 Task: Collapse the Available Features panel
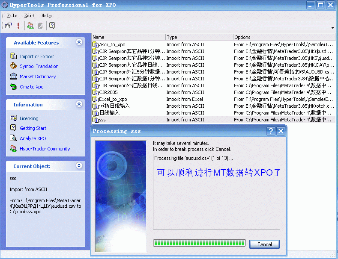[79, 42]
